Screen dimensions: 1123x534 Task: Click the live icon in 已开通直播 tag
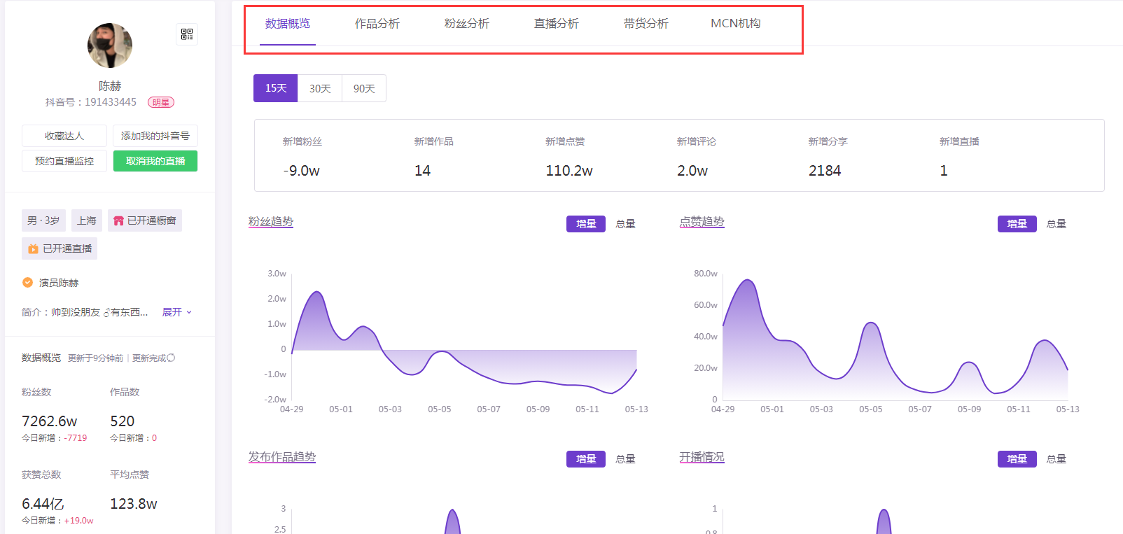click(x=33, y=248)
